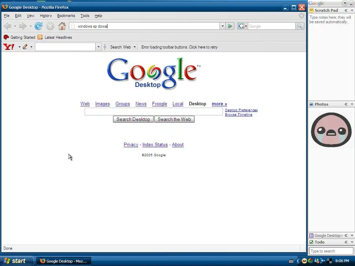Click the Messenger buddies tray icon

click(x=317, y=261)
